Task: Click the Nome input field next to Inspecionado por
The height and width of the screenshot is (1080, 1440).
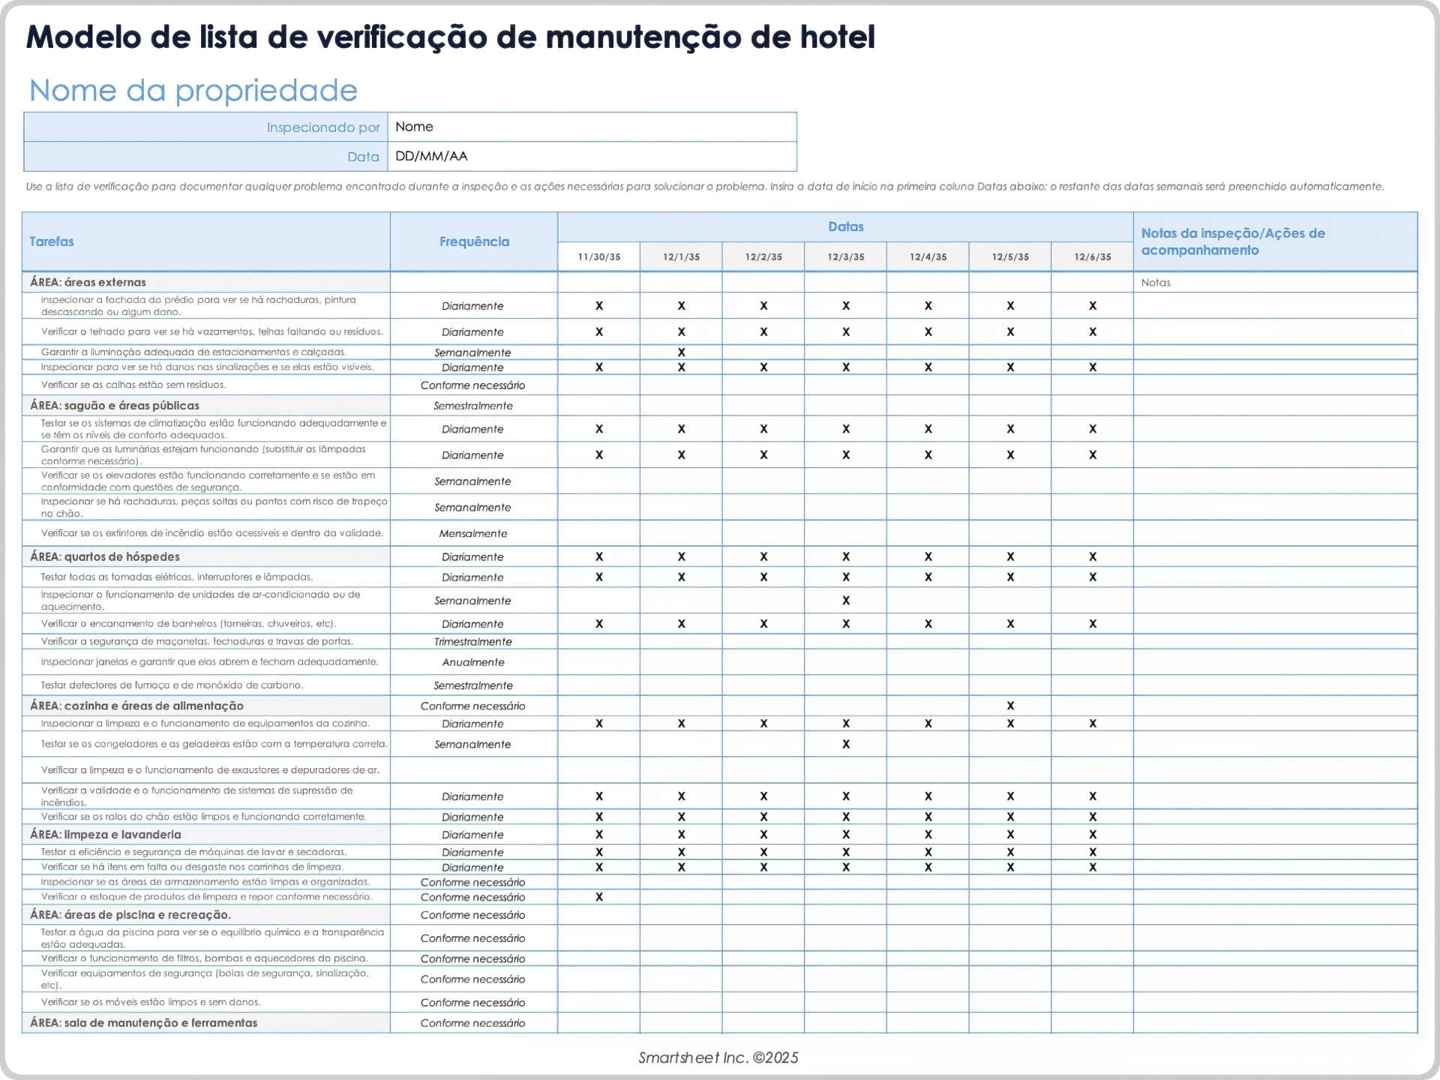Action: 592,127
